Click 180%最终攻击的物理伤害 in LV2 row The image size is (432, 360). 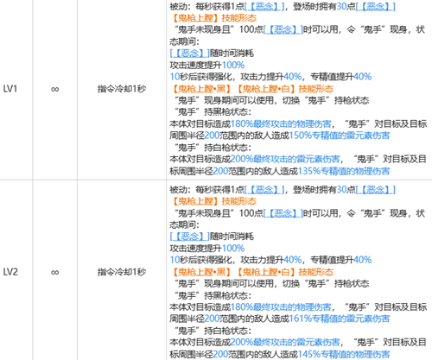[x=281, y=307]
